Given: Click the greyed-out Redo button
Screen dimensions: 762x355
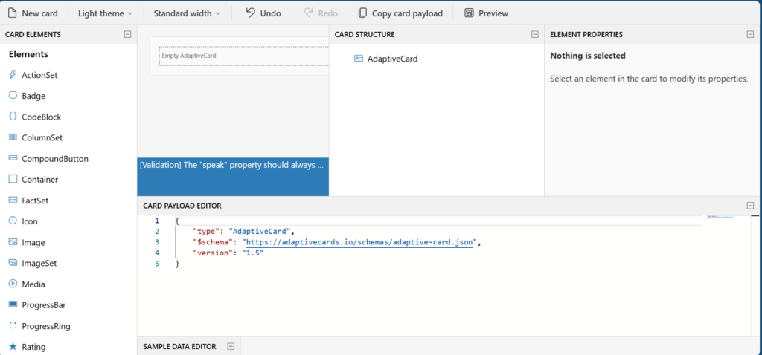Looking at the screenshot, I should click(x=321, y=13).
